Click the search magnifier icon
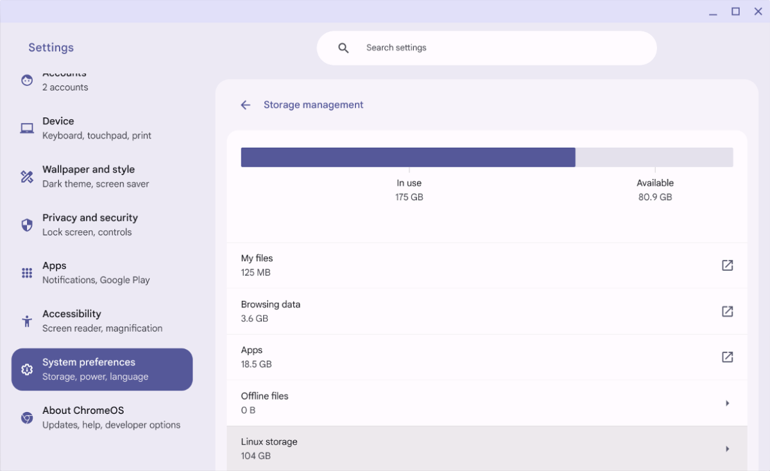 click(x=343, y=48)
